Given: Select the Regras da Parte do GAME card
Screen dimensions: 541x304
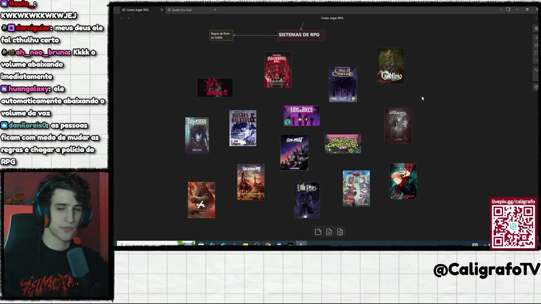Looking at the screenshot, I should [x=221, y=35].
